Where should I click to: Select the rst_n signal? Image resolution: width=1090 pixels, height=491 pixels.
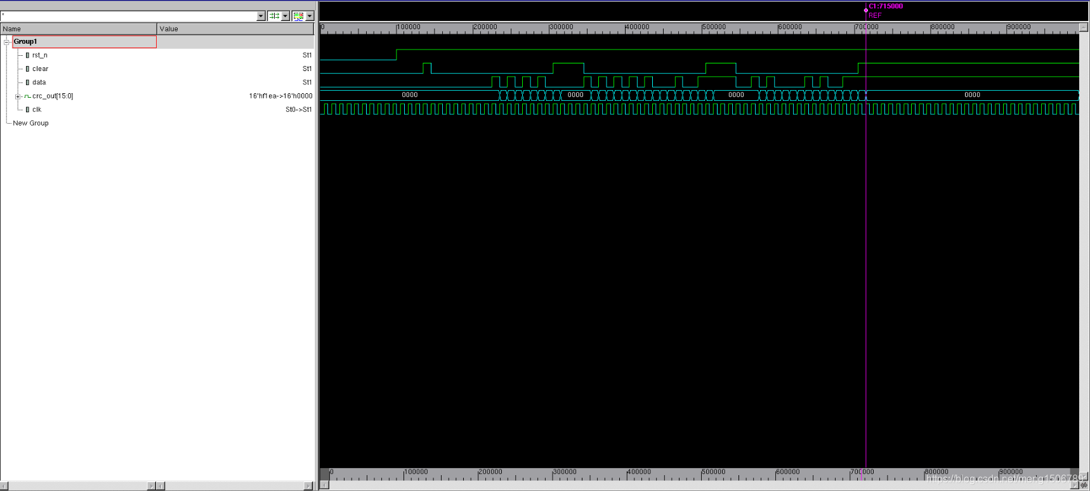[x=40, y=55]
